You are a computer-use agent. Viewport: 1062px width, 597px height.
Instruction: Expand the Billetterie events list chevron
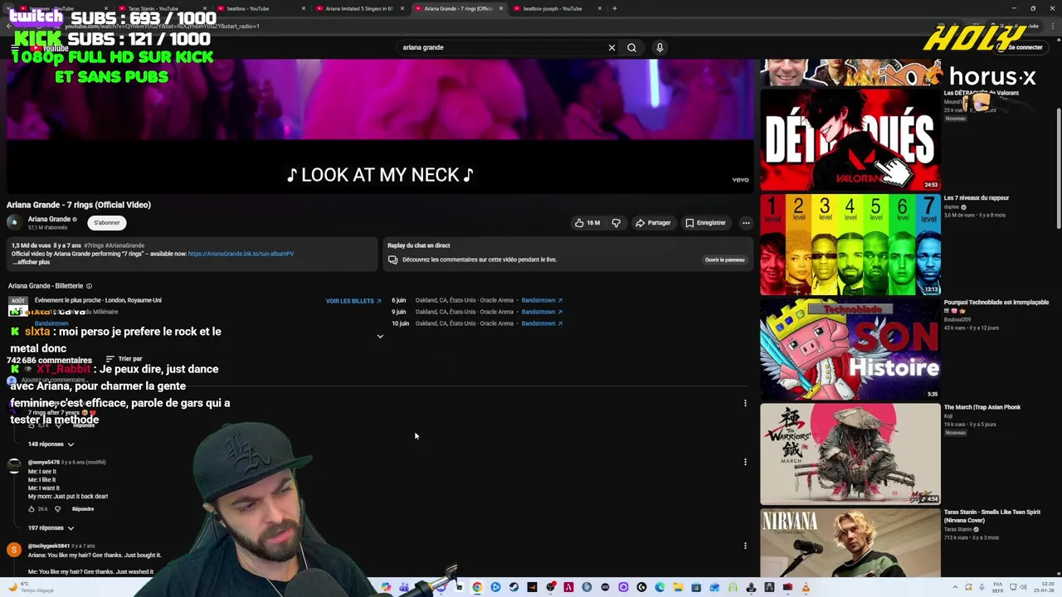380,336
